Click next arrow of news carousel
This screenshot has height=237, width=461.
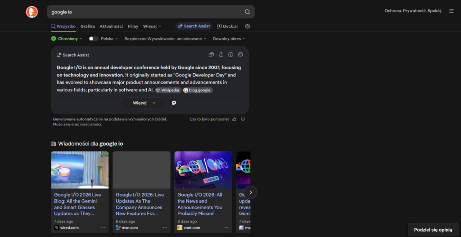(x=250, y=192)
